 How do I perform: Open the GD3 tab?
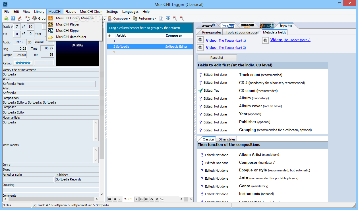(208, 26)
